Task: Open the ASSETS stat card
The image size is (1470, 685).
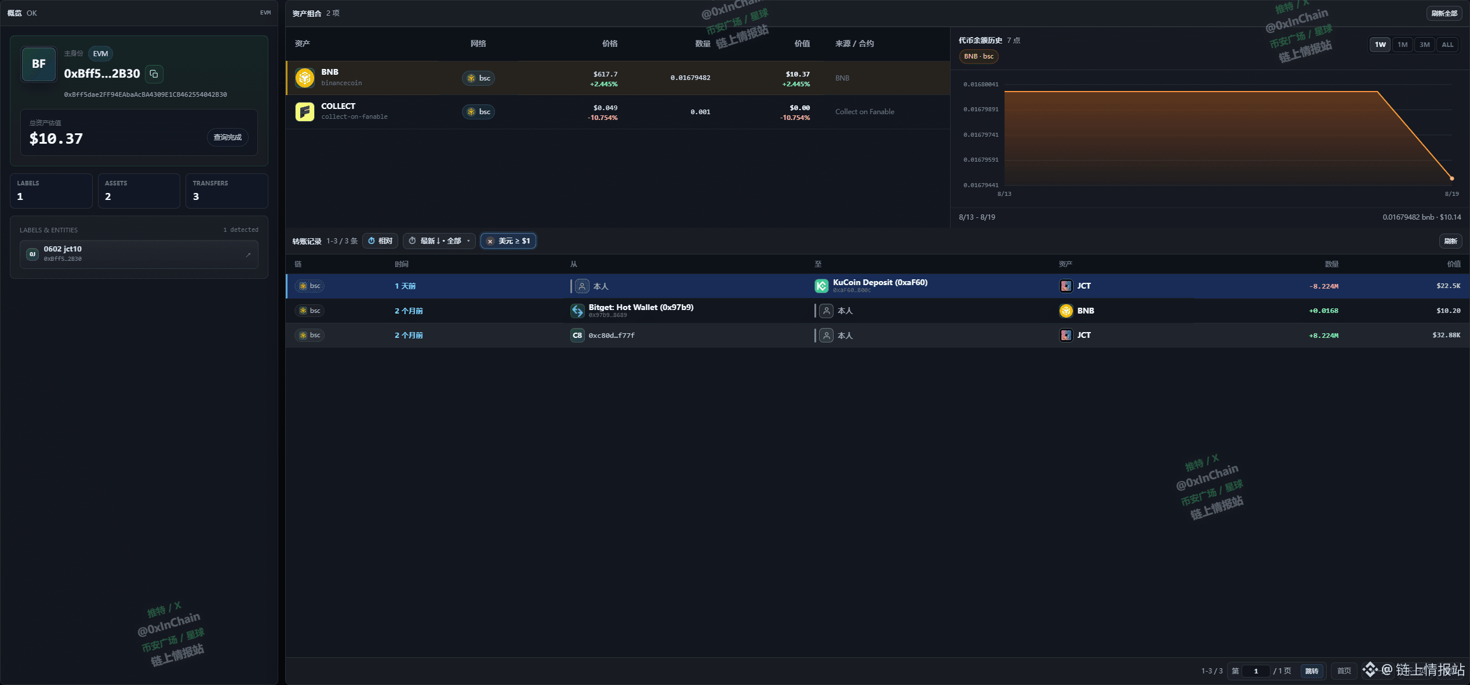Action: pyautogui.click(x=139, y=191)
